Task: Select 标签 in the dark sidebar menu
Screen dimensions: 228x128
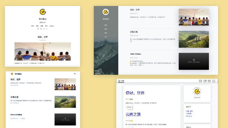Action: point(106,33)
